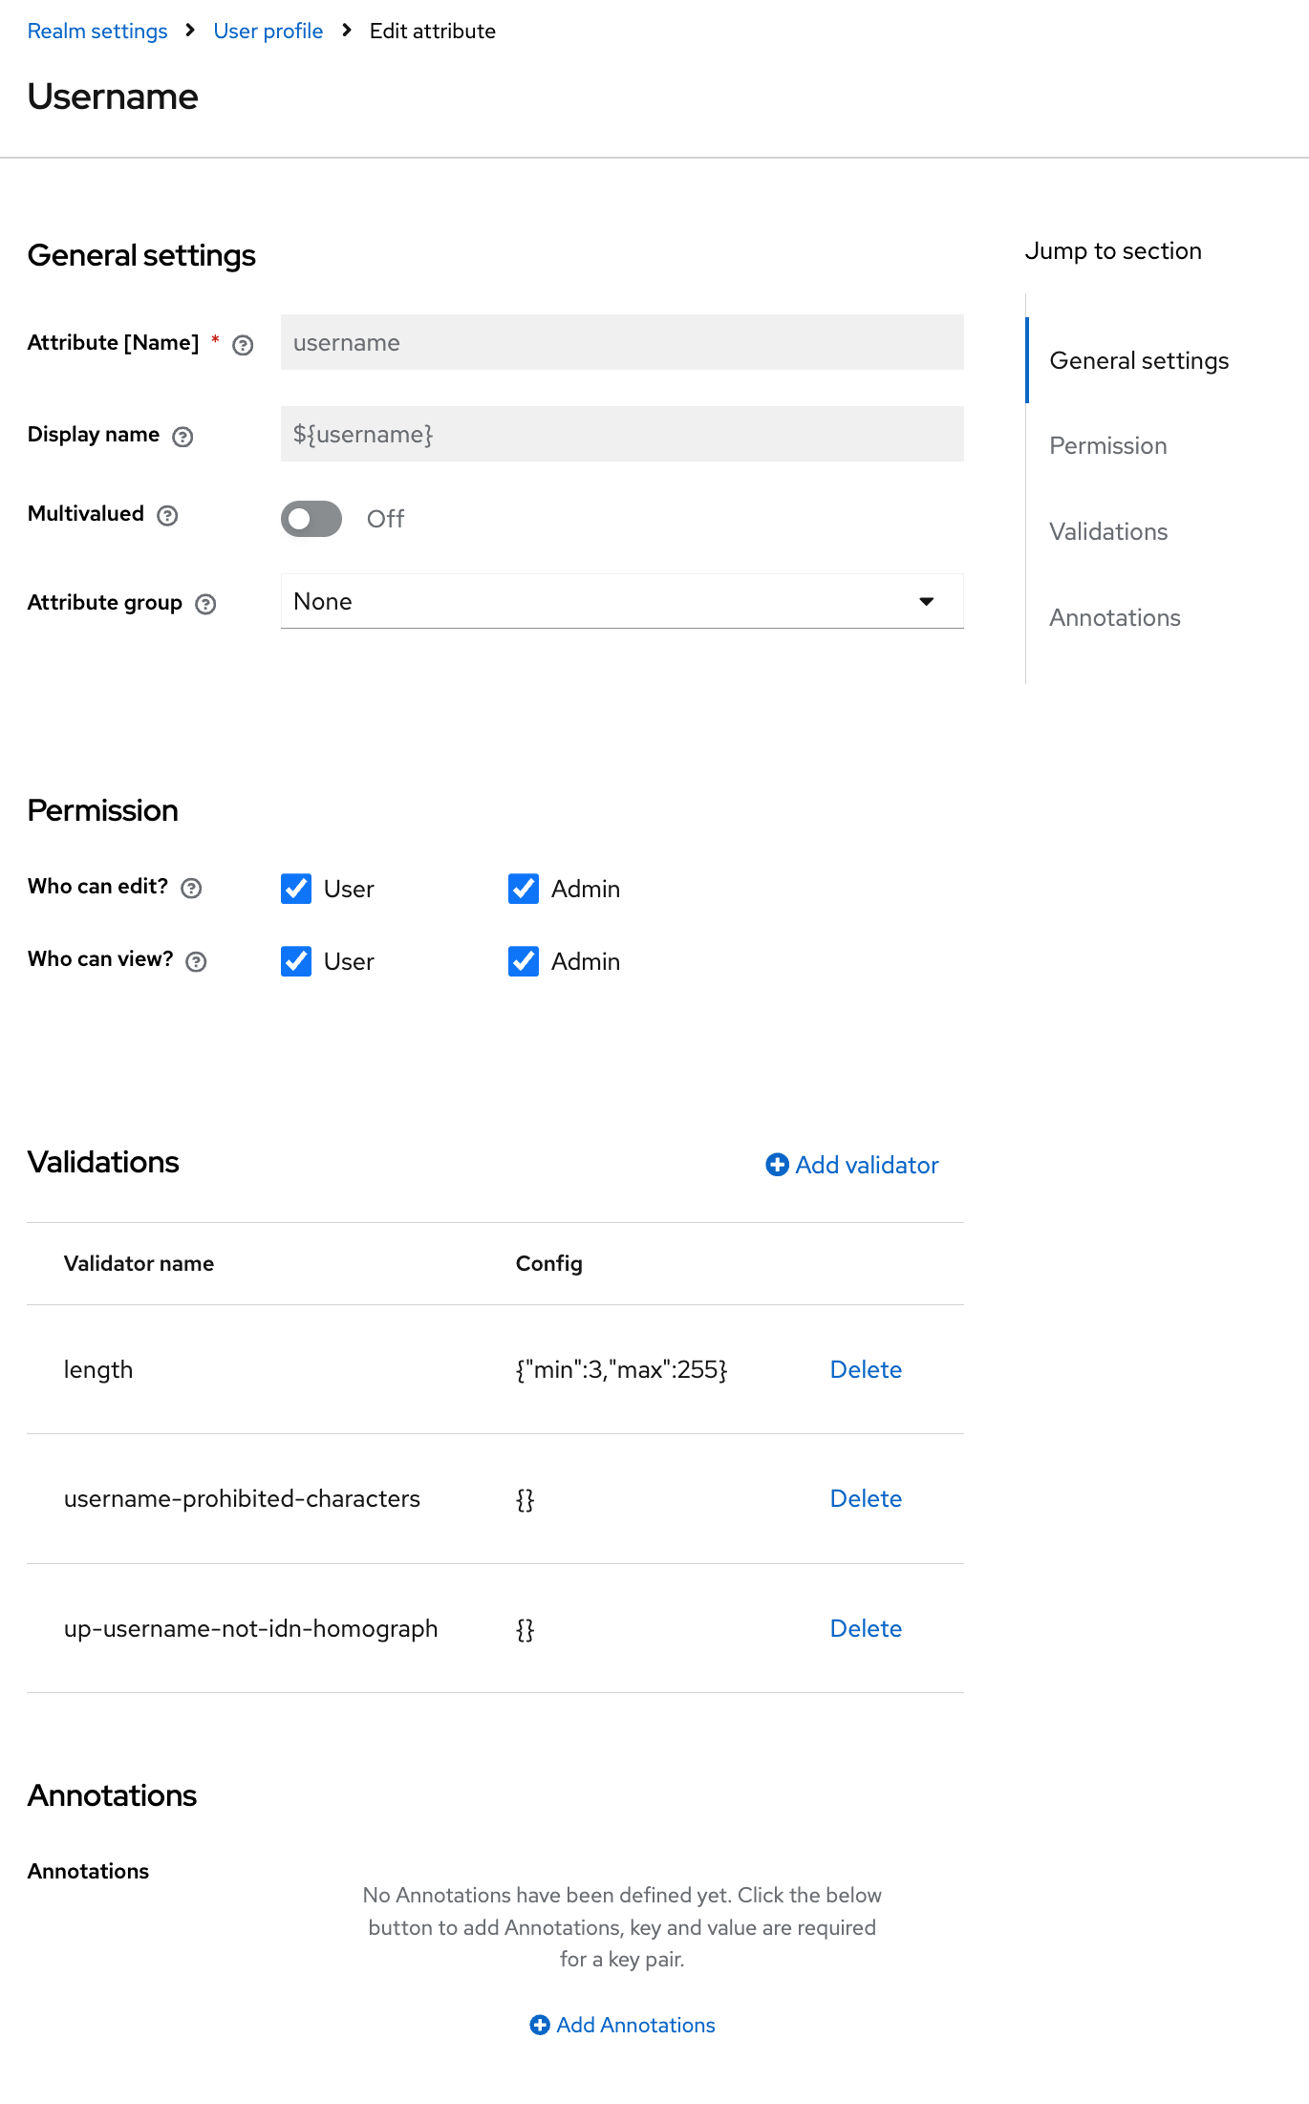Image resolution: width=1309 pixels, height=2104 pixels.
Task: Click the plus icon for Add Annotations
Action: pyautogui.click(x=540, y=2025)
